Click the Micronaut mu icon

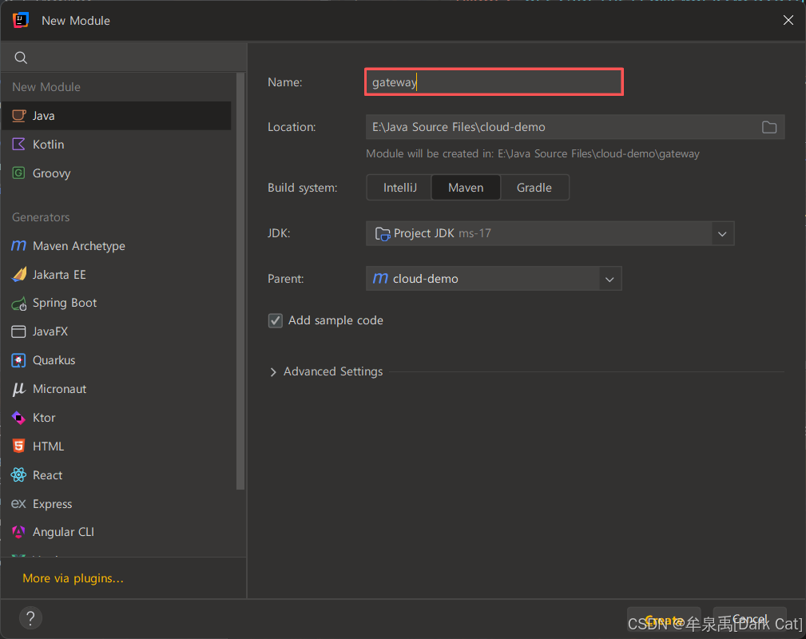pos(18,389)
